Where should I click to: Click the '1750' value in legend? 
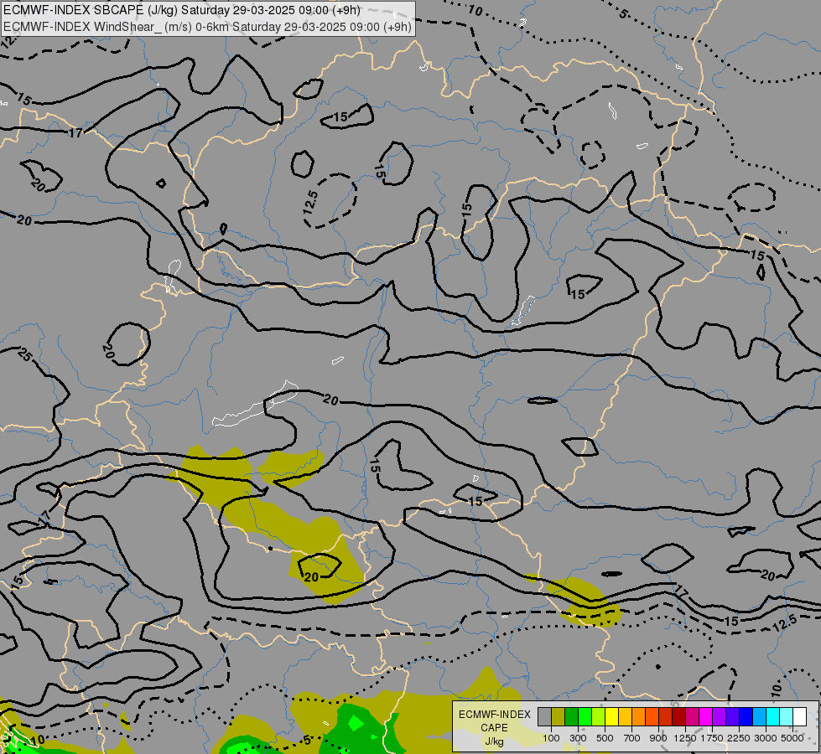click(x=712, y=738)
